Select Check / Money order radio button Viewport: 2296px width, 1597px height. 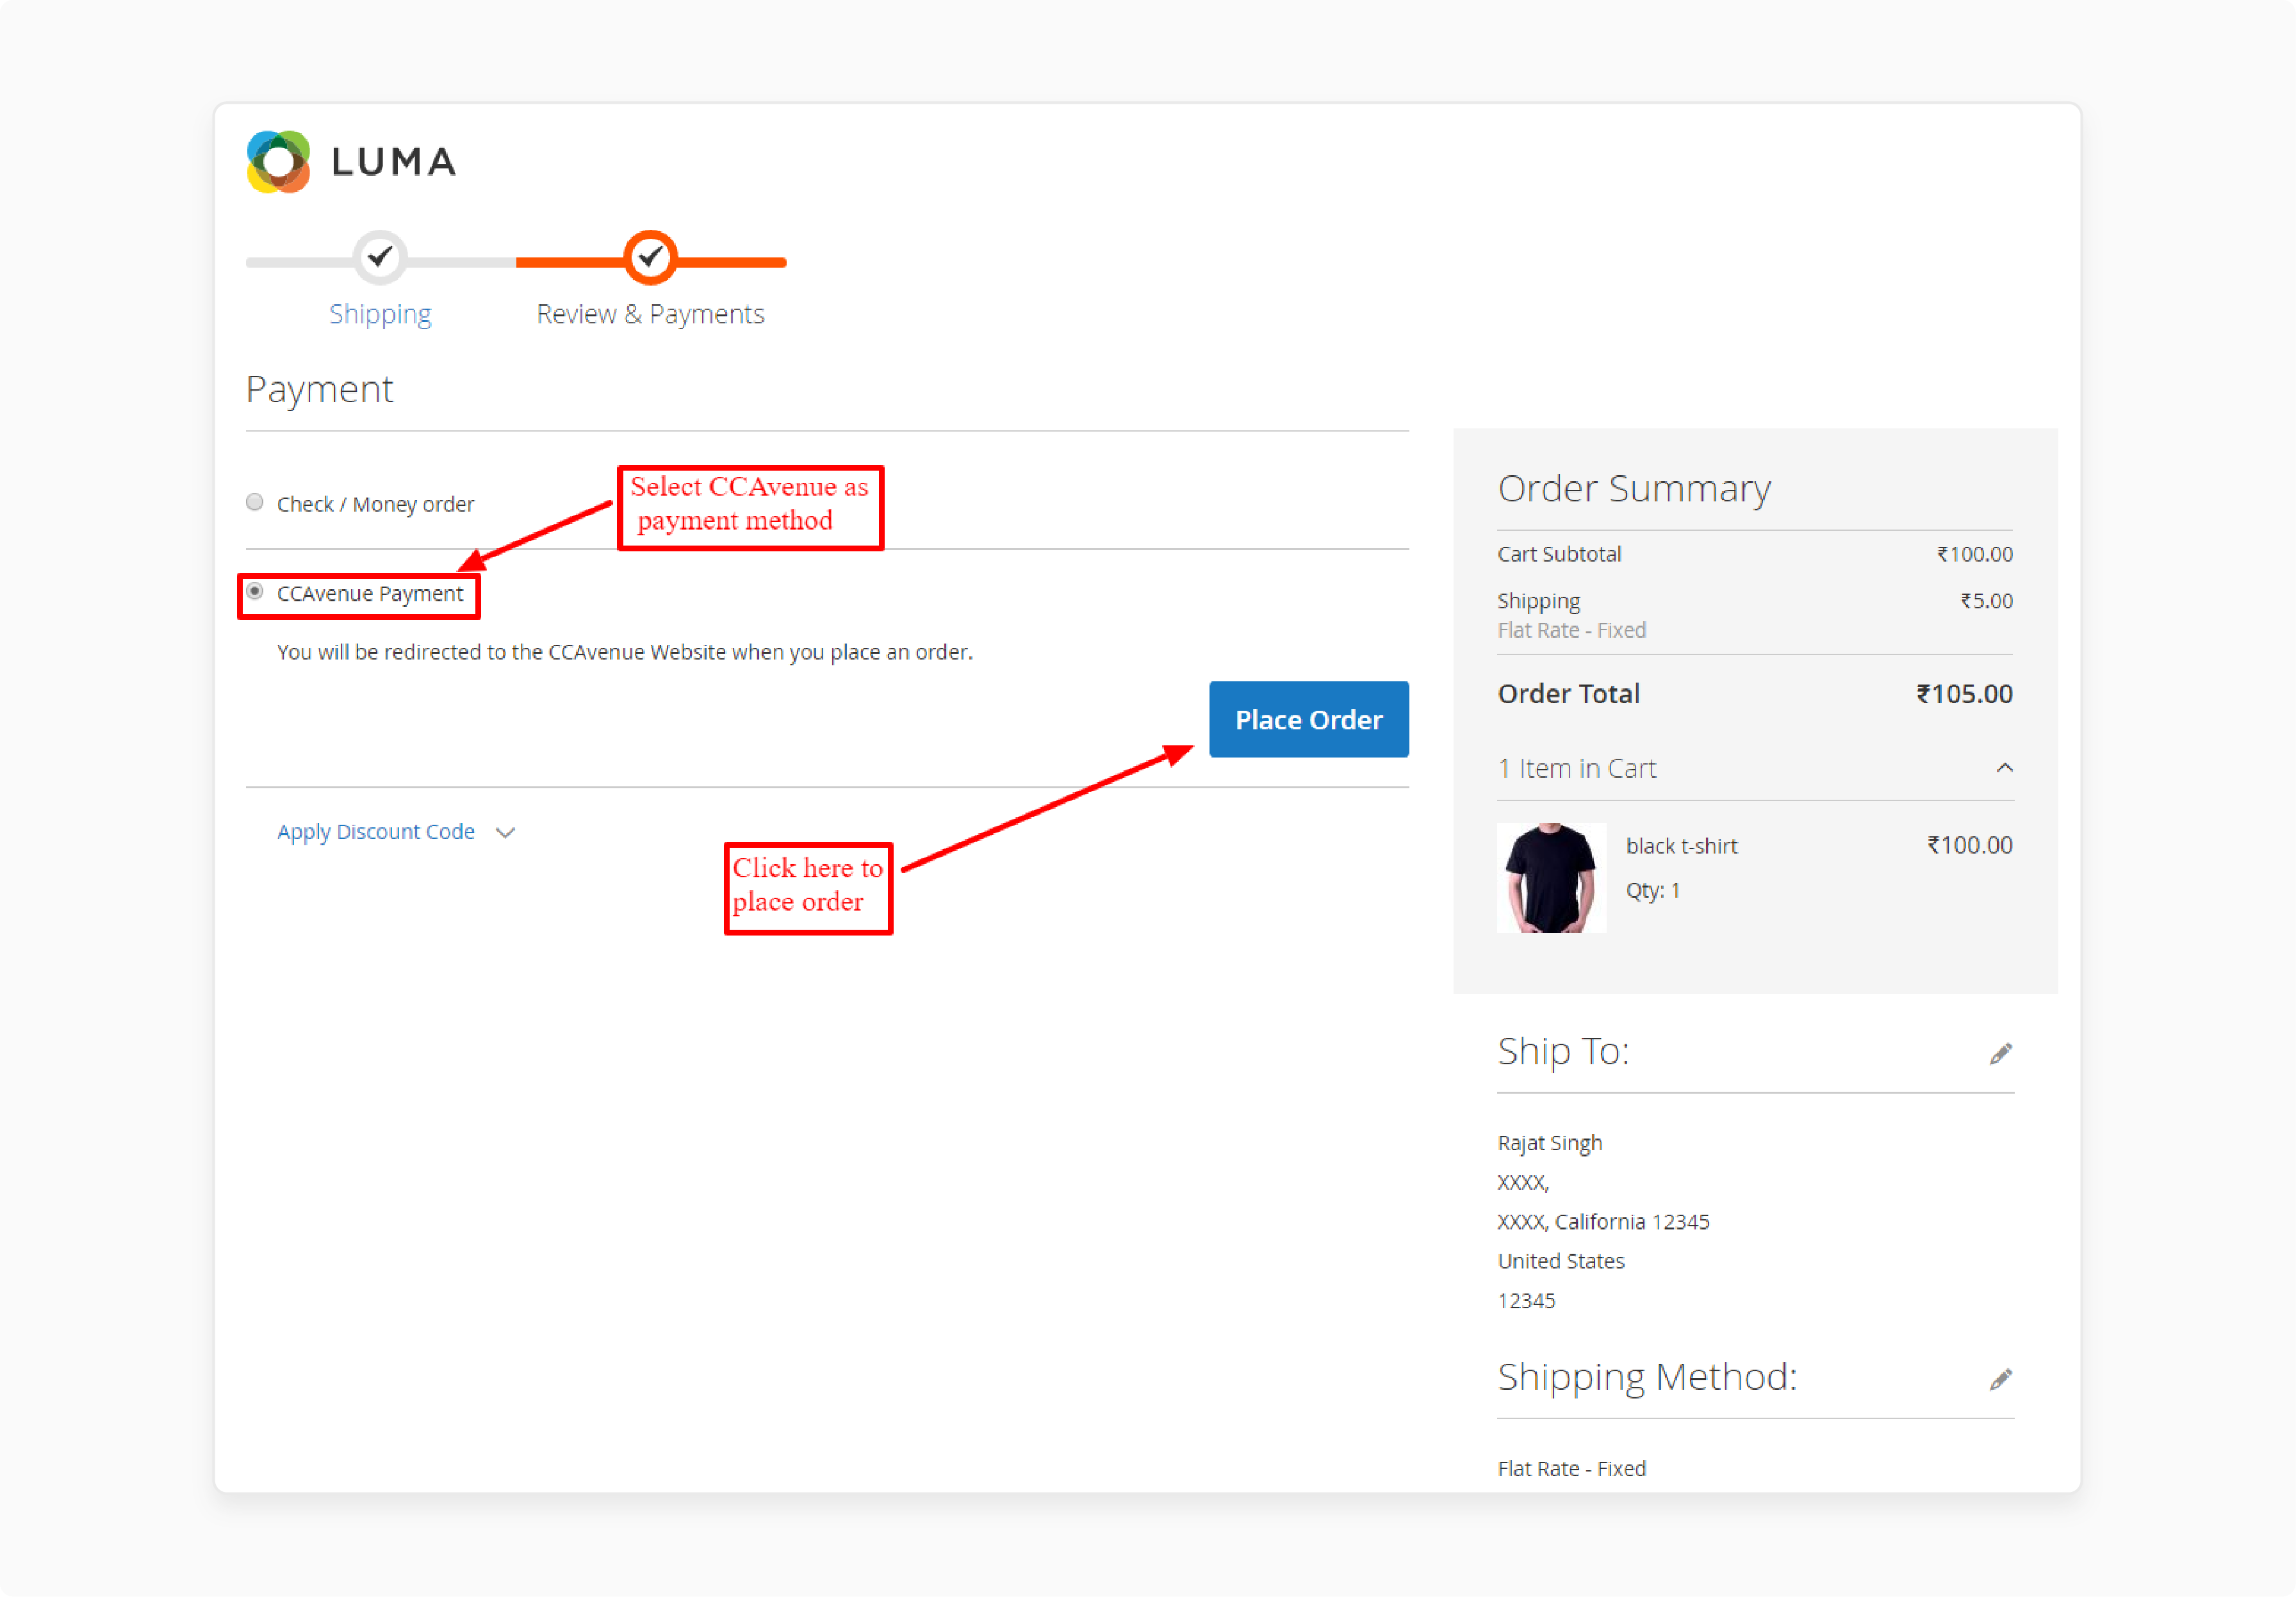click(255, 503)
